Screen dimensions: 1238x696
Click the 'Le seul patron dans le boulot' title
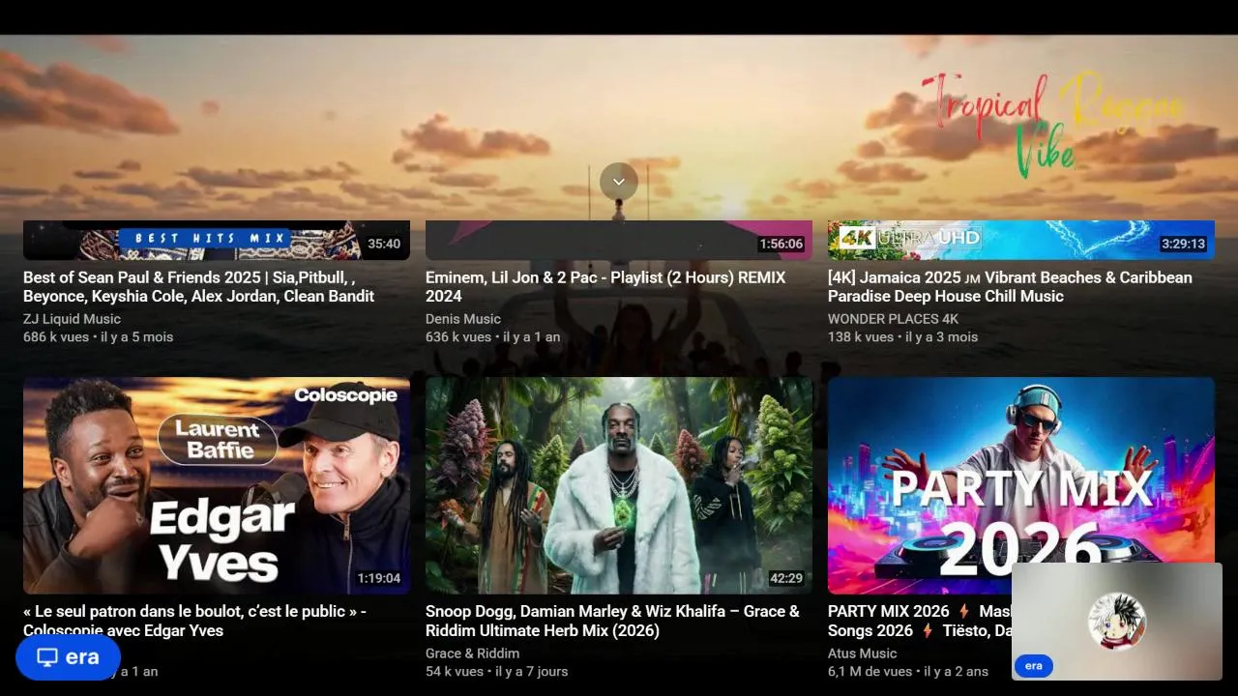(194, 621)
